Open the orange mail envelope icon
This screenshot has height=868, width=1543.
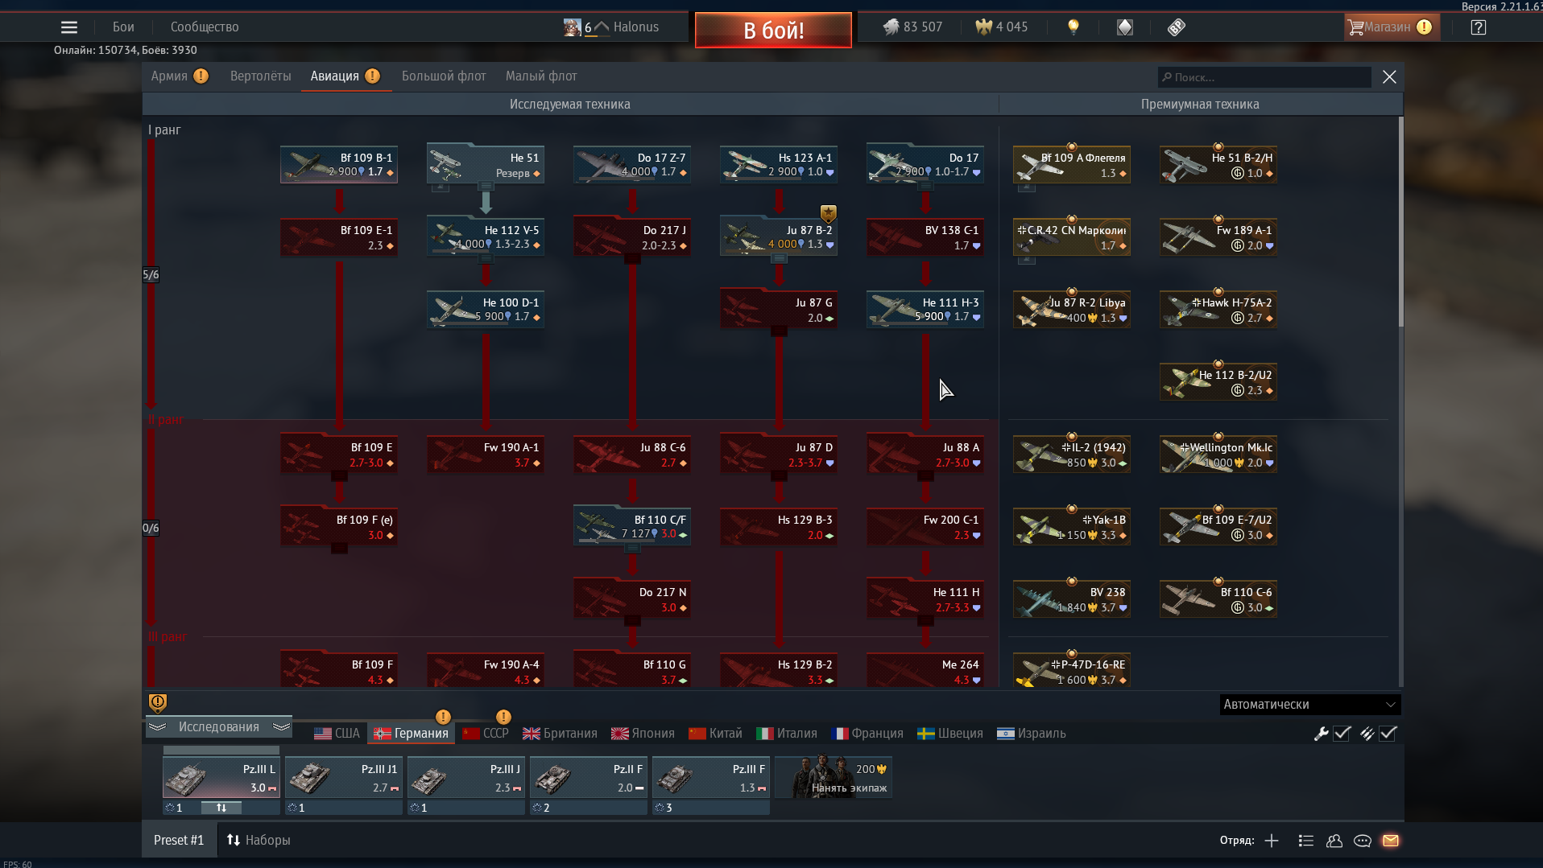[x=1391, y=841]
